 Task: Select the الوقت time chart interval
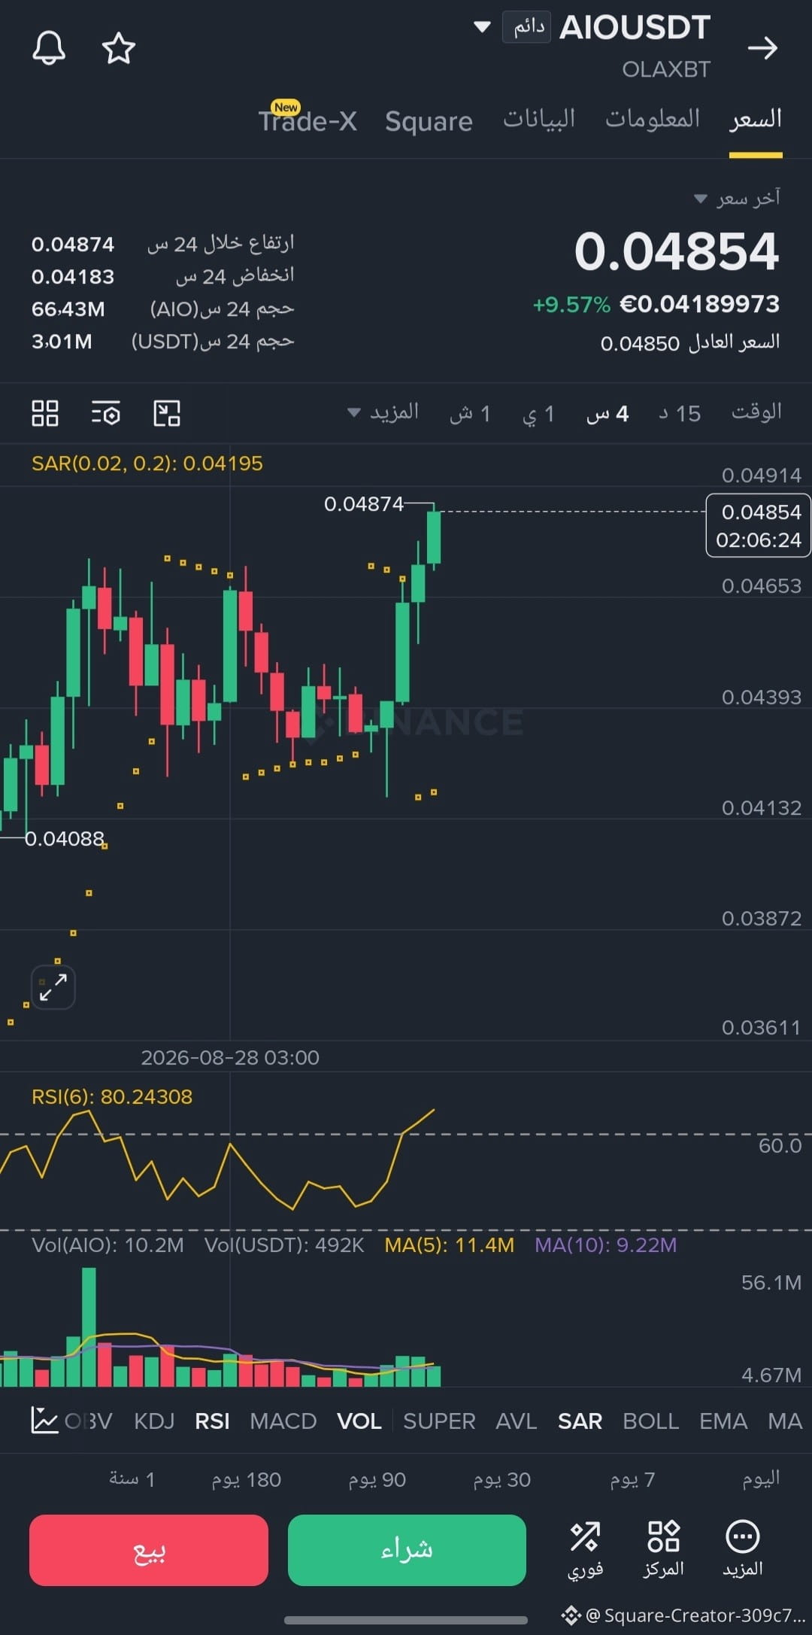756,412
